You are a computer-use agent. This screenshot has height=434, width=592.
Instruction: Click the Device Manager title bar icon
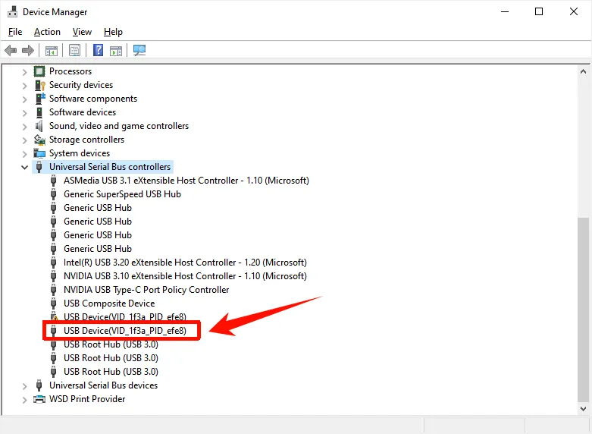tap(12, 11)
